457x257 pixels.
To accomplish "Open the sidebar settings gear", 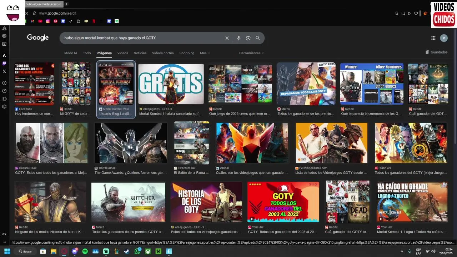I will (4, 106).
